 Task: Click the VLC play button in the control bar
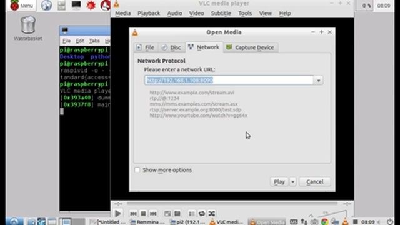[x=117, y=214]
